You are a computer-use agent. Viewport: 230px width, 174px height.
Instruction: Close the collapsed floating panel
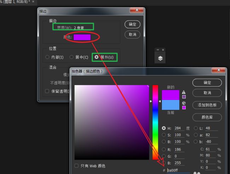tap(163, 50)
